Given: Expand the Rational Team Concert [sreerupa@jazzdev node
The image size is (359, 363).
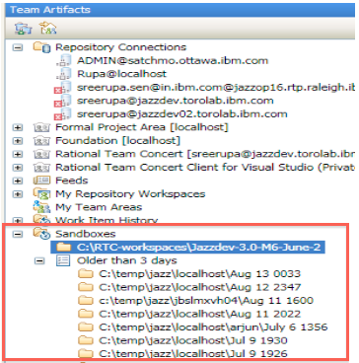Looking at the screenshot, I should (18, 154).
